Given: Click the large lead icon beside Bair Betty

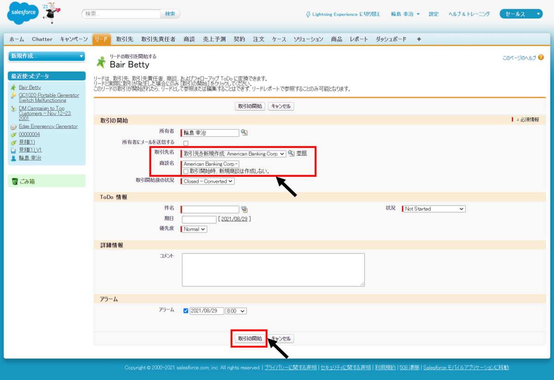Looking at the screenshot, I should point(101,62).
